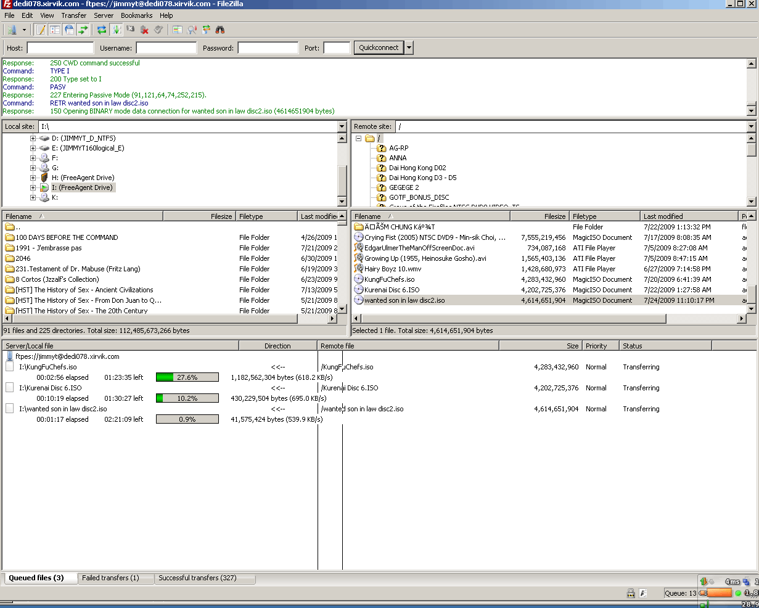Expand the G: drive node
The image size is (759, 608).
(x=33, y=168)
